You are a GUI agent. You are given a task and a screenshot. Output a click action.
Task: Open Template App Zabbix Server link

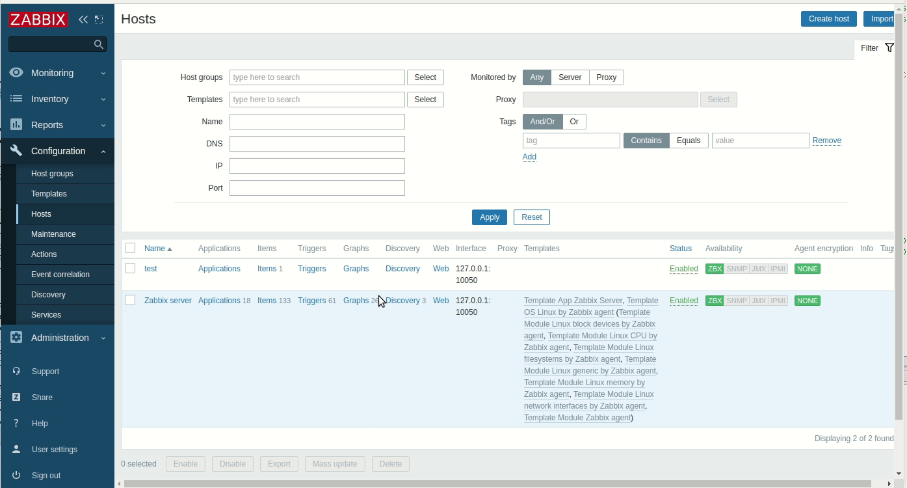click(x=573, y=301)
